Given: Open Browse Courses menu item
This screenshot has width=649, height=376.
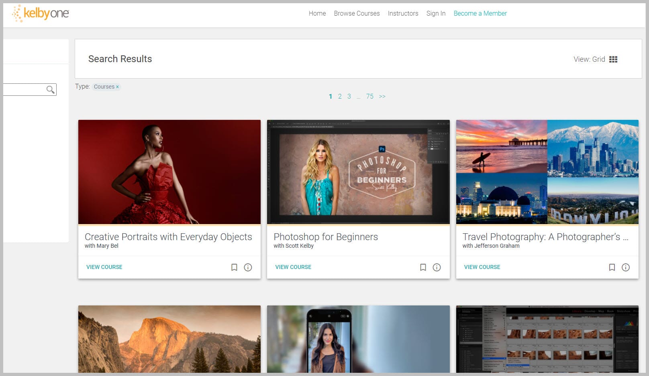Looking at the screenshot, I should pos(357,13).
